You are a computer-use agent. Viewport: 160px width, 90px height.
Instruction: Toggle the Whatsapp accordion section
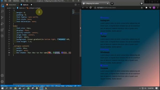pos(105,52)
